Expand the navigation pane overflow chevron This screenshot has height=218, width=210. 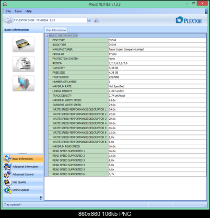pyautogui.click(x=41, y=198)
